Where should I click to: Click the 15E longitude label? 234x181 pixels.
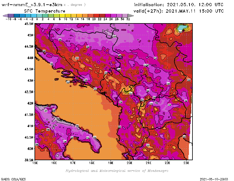tap(35, 163)
